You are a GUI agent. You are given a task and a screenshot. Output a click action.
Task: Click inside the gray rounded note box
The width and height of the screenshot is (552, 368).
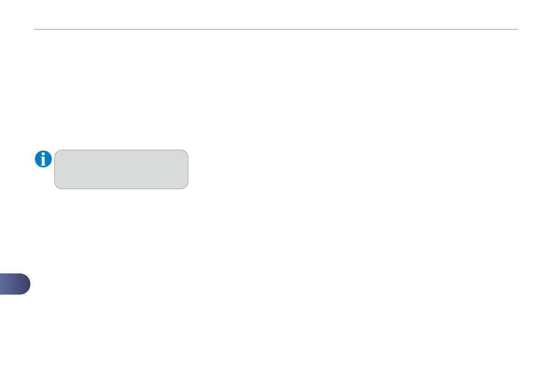click(121, 169)
